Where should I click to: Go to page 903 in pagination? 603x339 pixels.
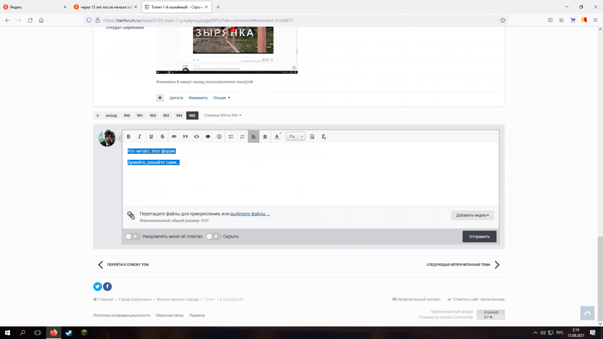pyautogui.click(x=166, y=116)
